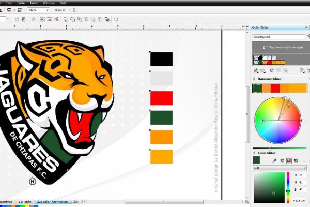Click the Front minus back icon

pos(93,19)
